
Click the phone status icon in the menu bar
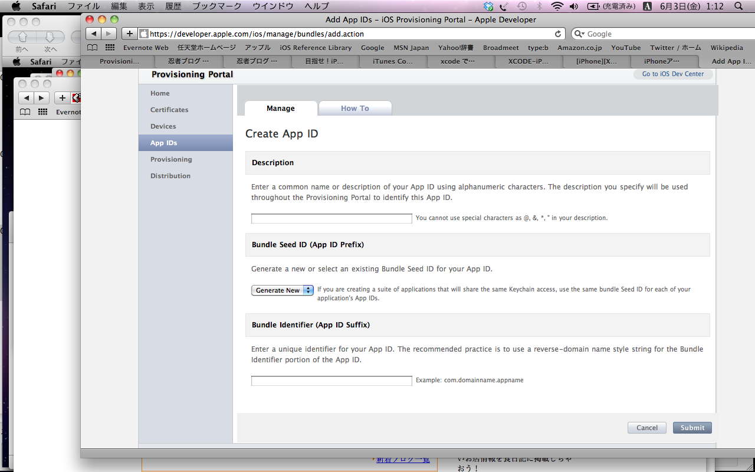pyautogui.click(x=504, y=6)
